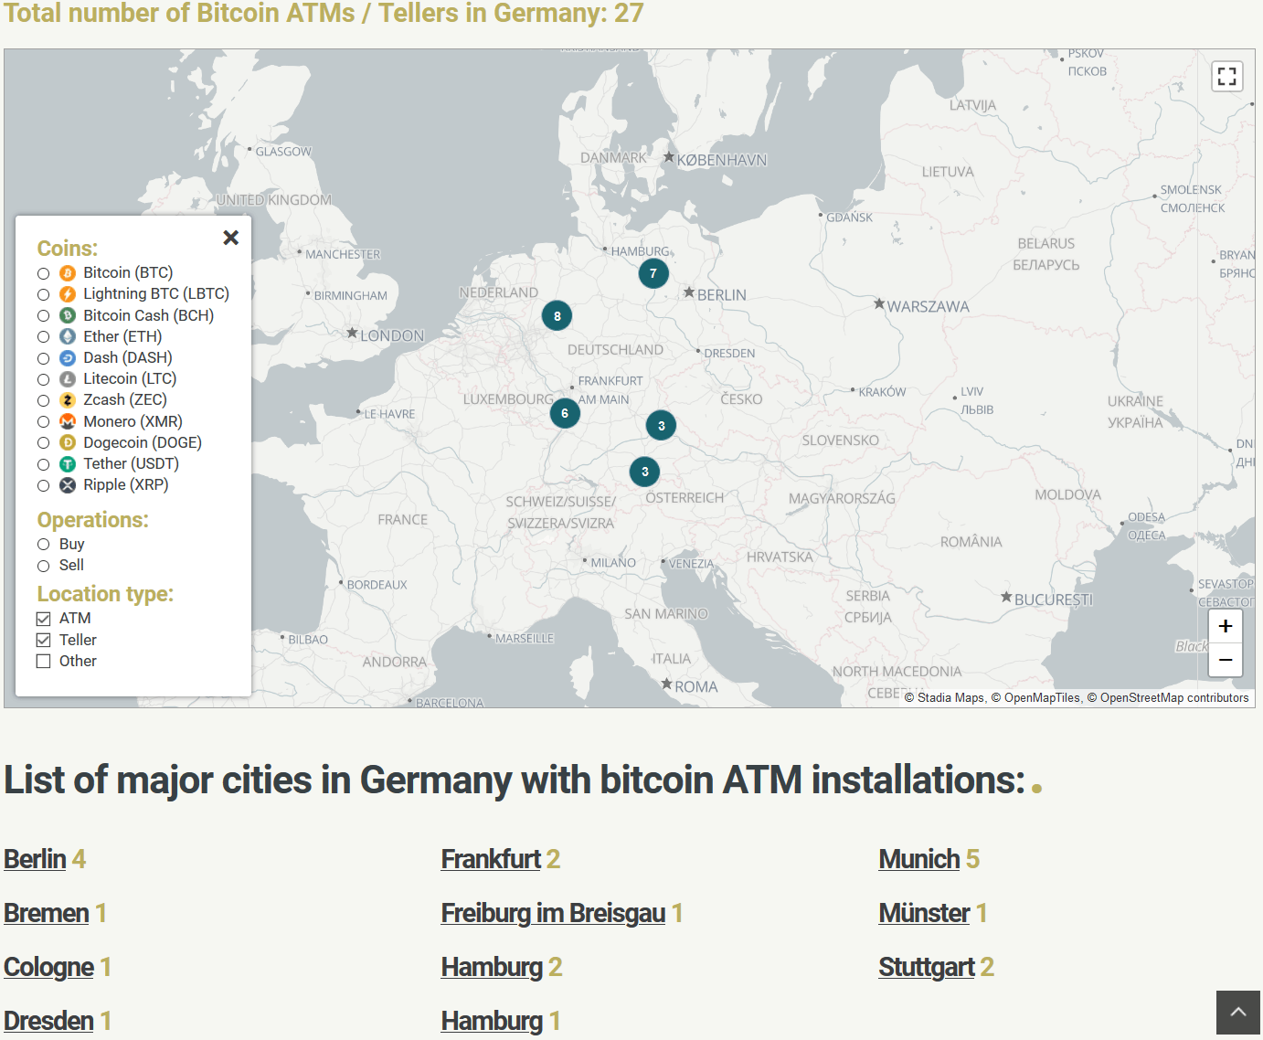Click the Ether diamond icon
Screen dimensions: 1263x1040
coord(68,336)
